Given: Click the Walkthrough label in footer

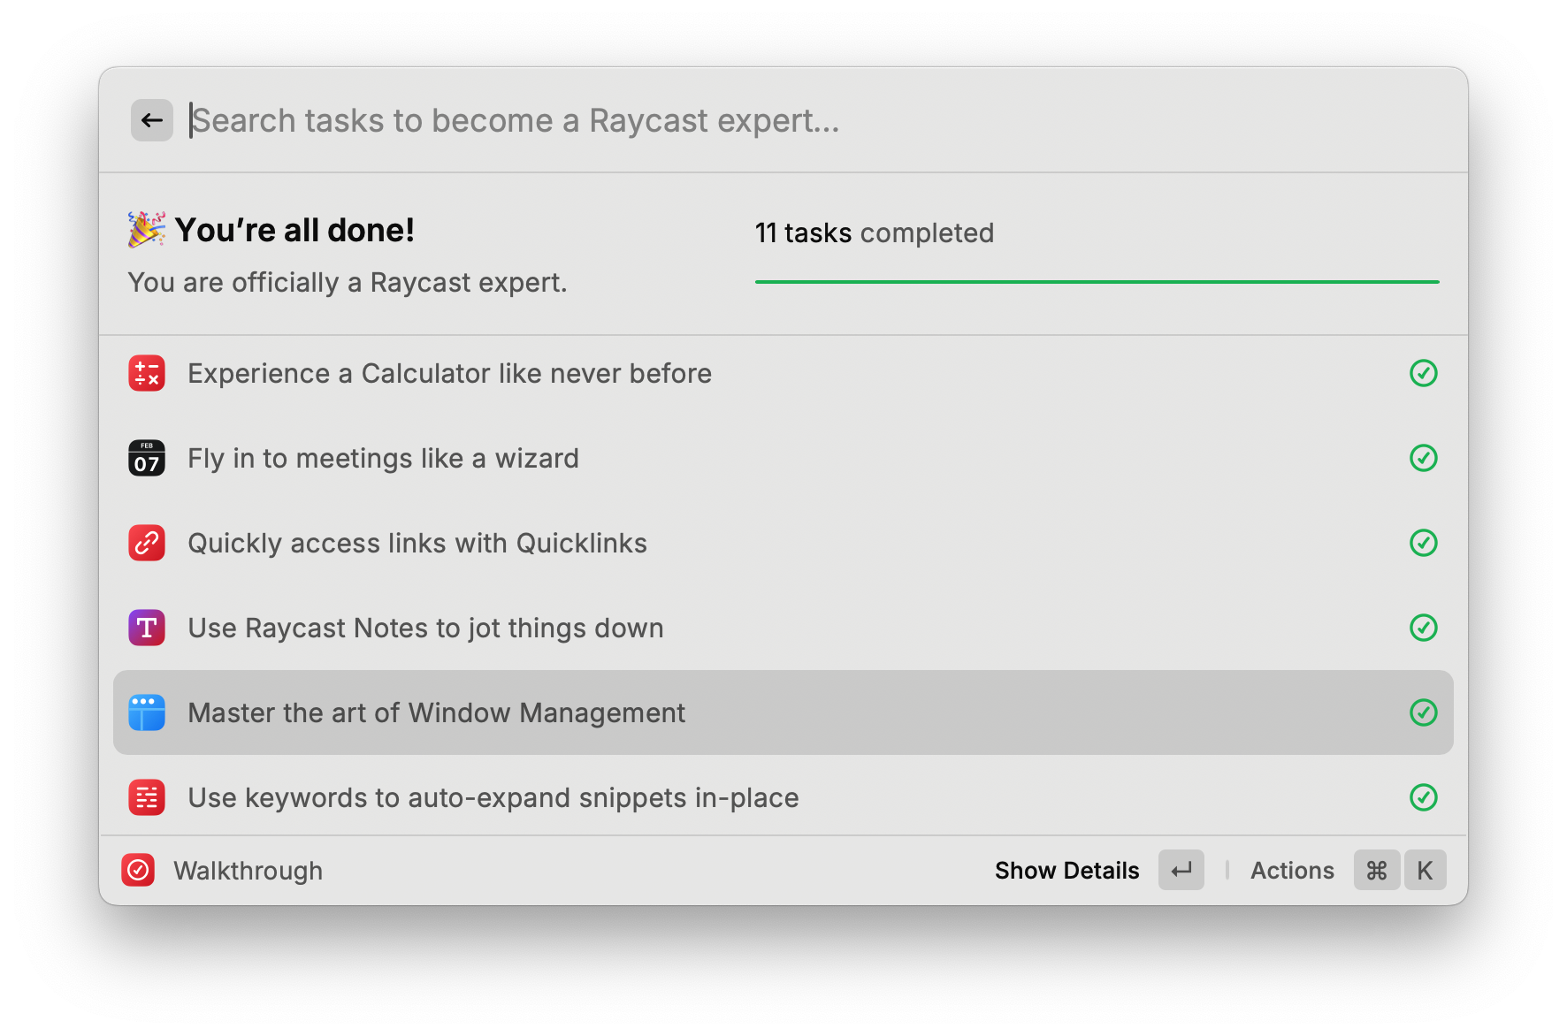Looking at the screenshot, I should coord(248,871).
